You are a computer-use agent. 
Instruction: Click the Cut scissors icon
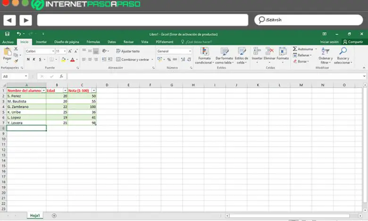click(16, 48)
